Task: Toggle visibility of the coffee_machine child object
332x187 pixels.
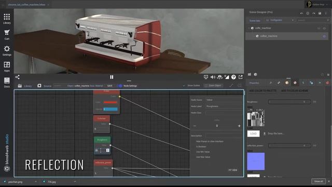Action: [x=324, y=36]
